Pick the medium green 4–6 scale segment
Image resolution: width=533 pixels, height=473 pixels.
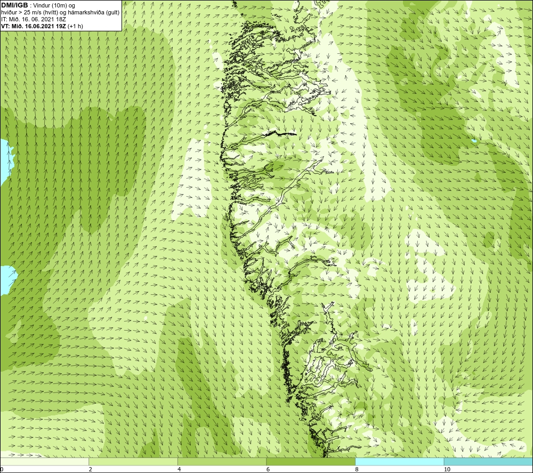pos(222,461)
